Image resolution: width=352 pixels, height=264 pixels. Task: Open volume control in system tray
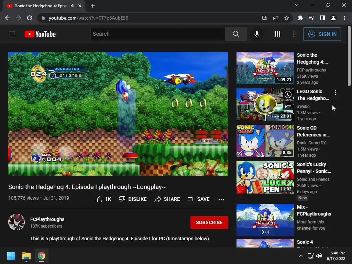click(x=319, y=256)
